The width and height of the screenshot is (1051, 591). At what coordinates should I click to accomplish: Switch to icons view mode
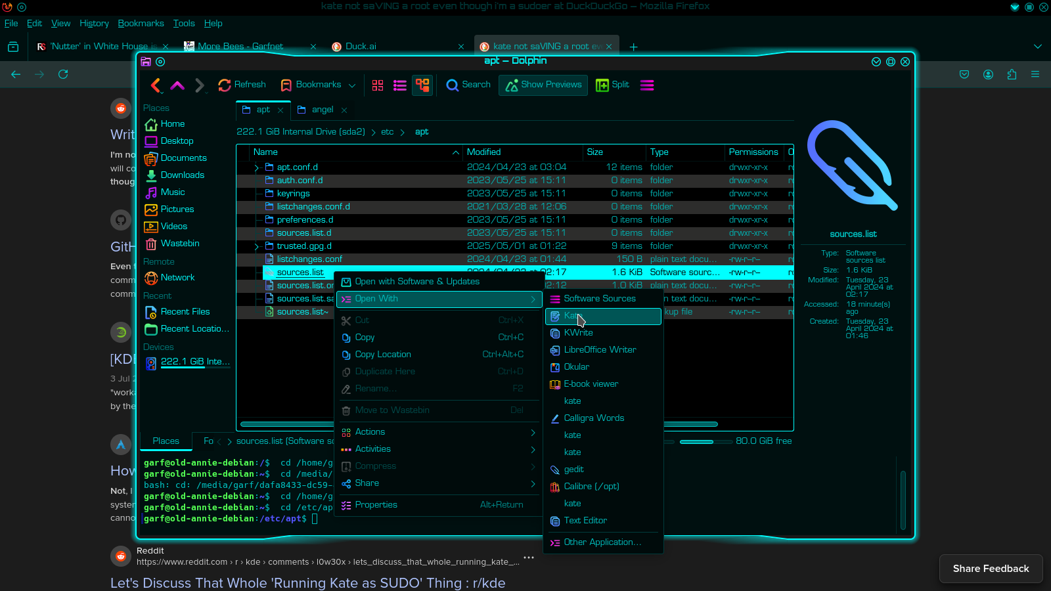tap(378, 85)
